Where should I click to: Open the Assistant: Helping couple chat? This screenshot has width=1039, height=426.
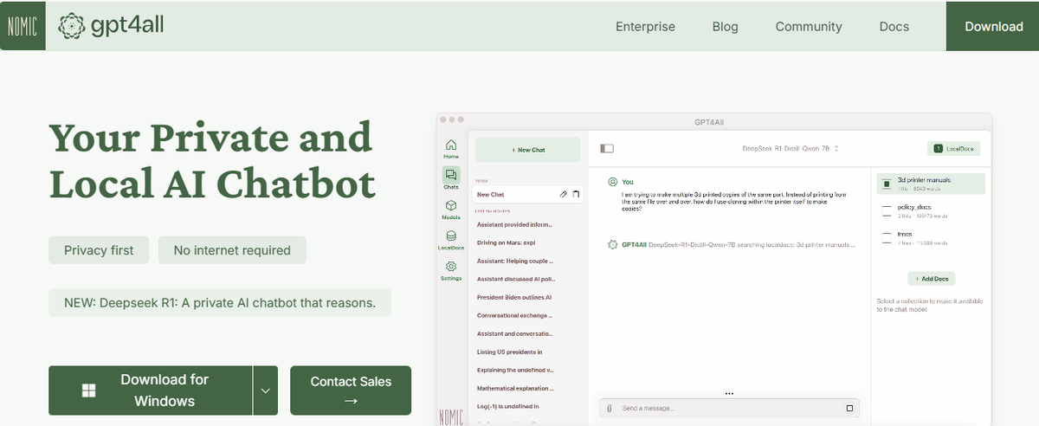(x=515, y=261)
